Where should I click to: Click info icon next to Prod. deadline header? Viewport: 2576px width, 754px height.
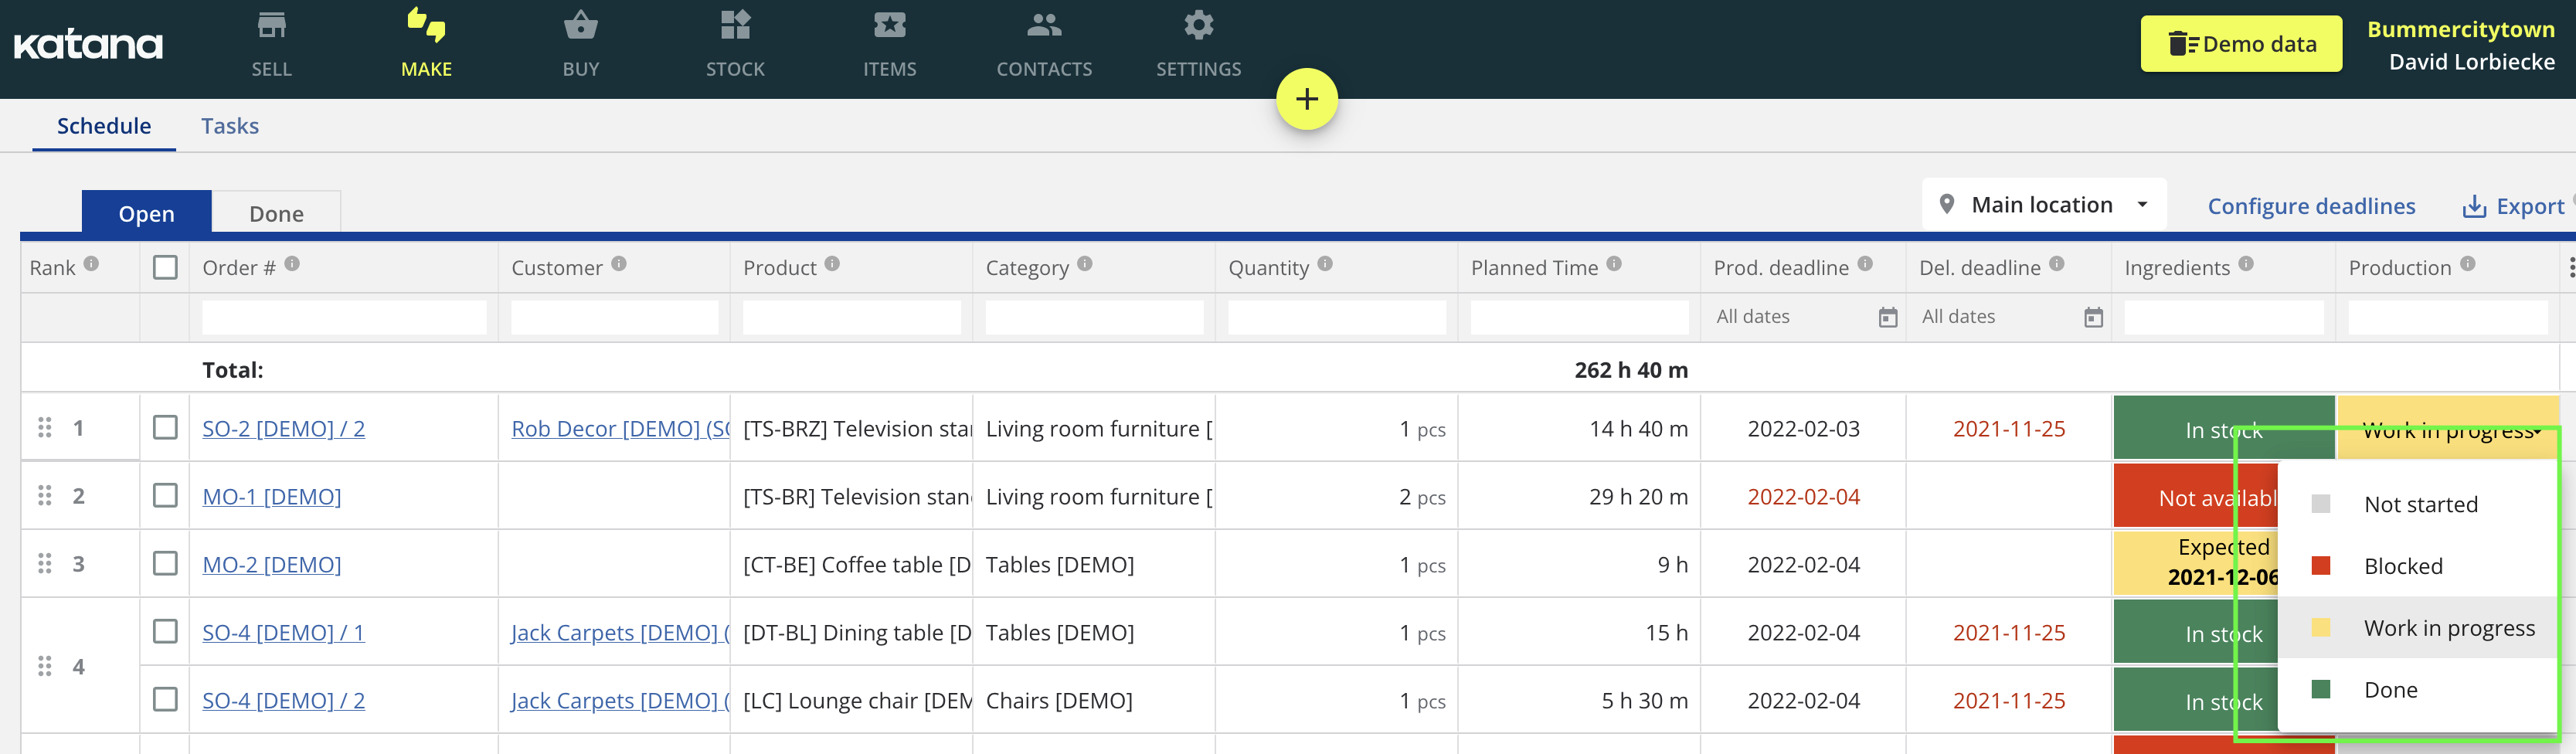tap(1865, 264)
